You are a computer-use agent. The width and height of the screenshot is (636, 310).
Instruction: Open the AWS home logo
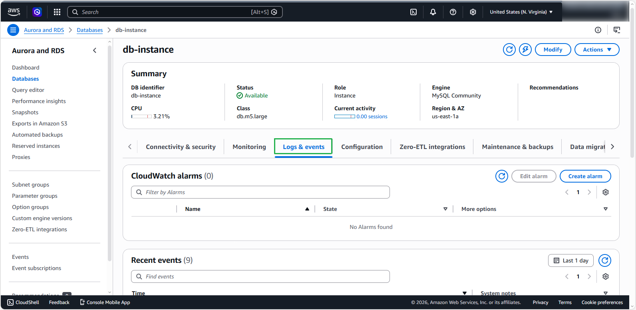tap(14, 12)
